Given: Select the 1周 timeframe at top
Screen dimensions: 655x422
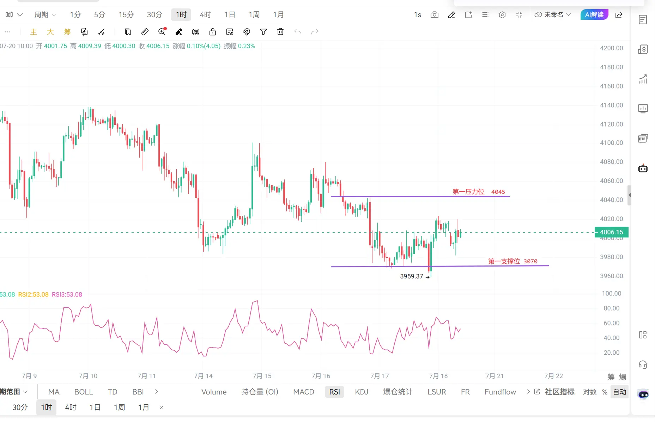Looking at the screenshot, I should tap(254, 14).
